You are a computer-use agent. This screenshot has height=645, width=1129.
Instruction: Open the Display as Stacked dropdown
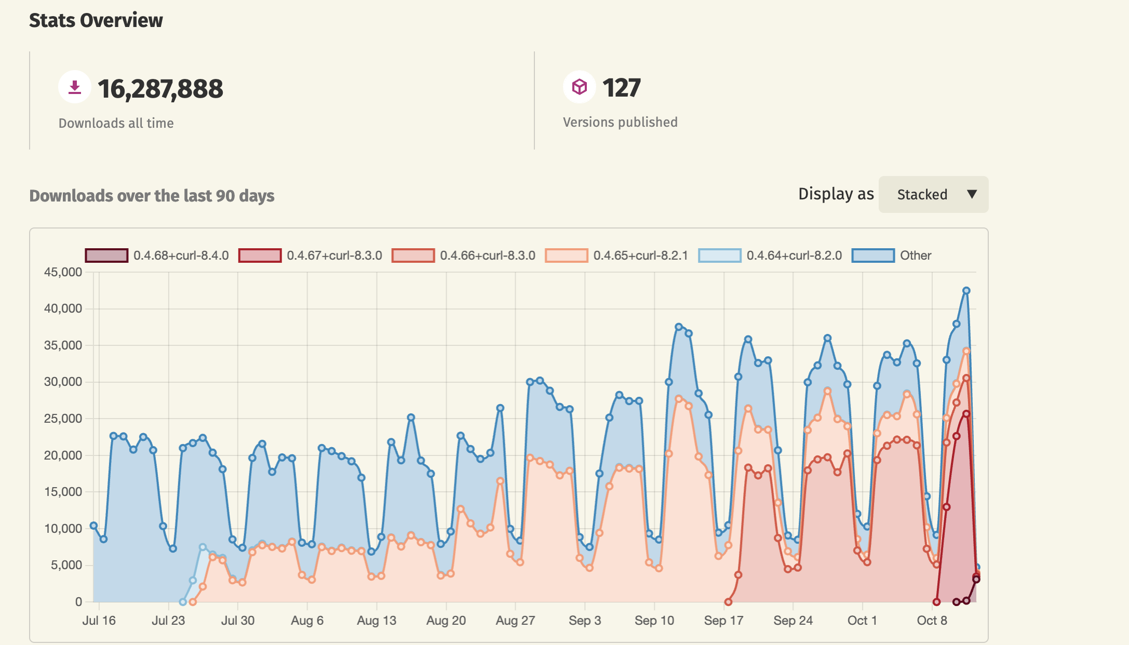[933, 194]
